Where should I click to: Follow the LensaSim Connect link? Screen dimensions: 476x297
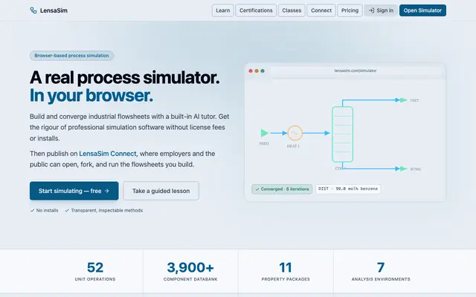[107, 154]
